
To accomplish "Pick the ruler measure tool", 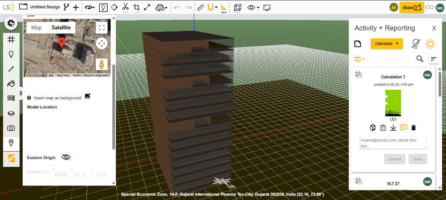I will tap(200, 7).
